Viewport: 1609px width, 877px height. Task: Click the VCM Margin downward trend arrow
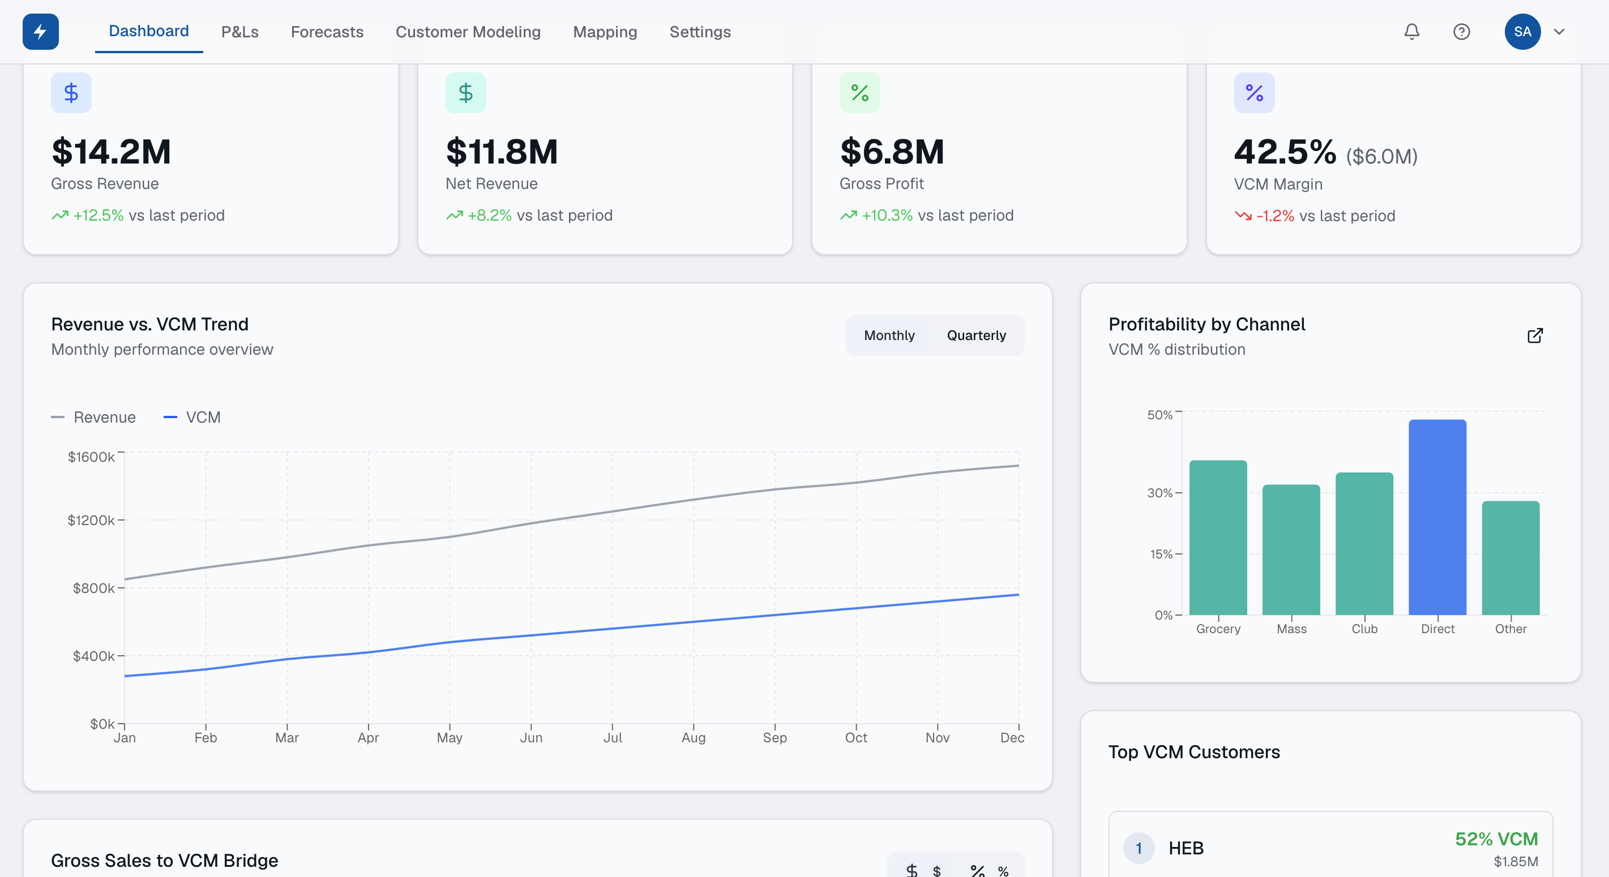[1243, 216]
